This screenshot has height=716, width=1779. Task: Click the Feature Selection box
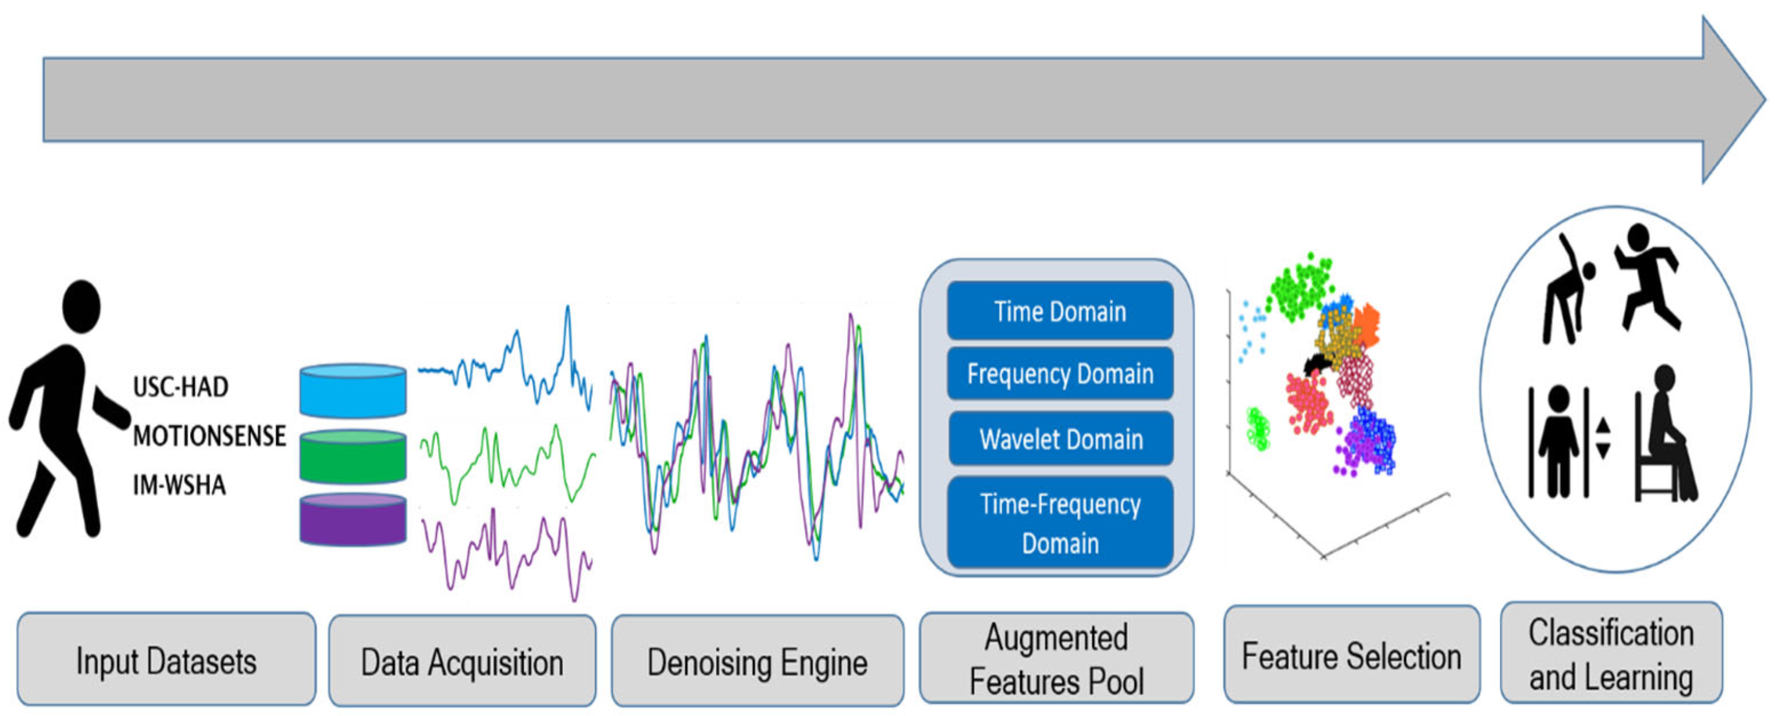[1351, 656]
